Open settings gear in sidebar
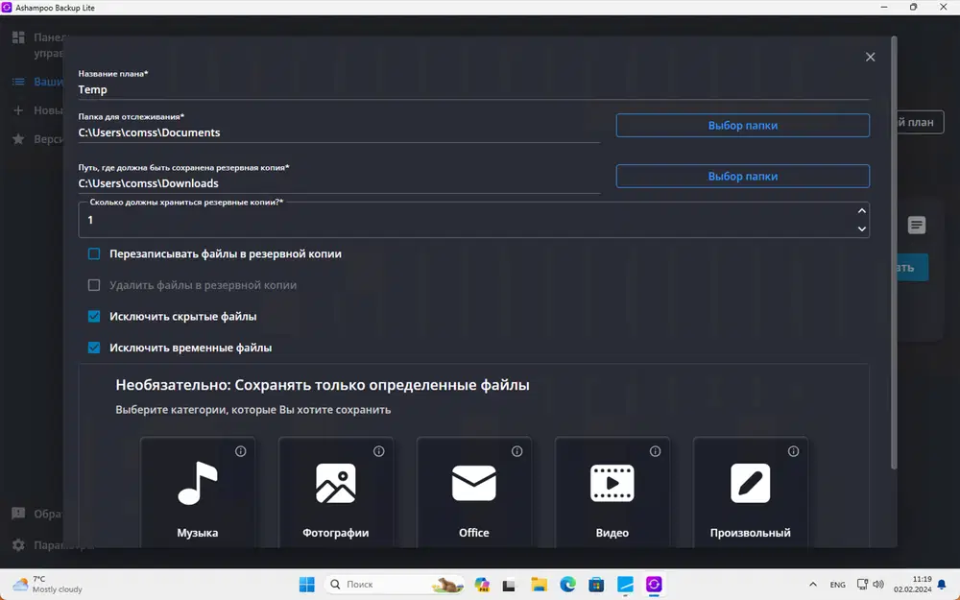Screen dimensions: 960x600 (18, 544)
